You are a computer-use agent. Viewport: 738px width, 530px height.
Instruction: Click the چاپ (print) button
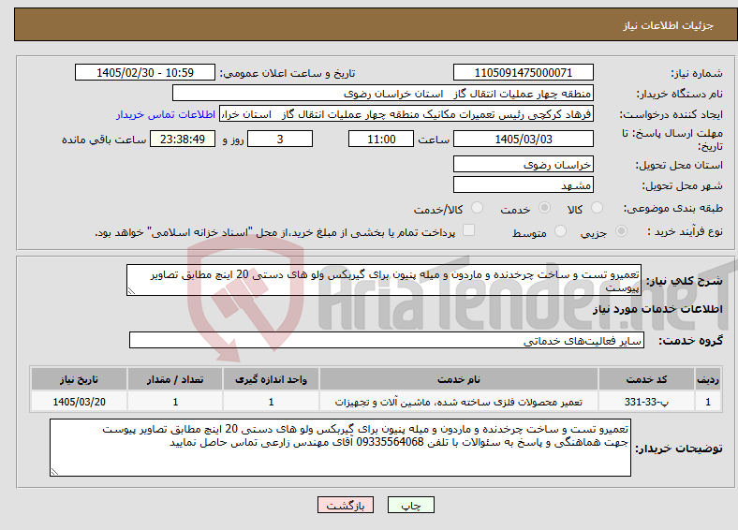click(410, 505)
